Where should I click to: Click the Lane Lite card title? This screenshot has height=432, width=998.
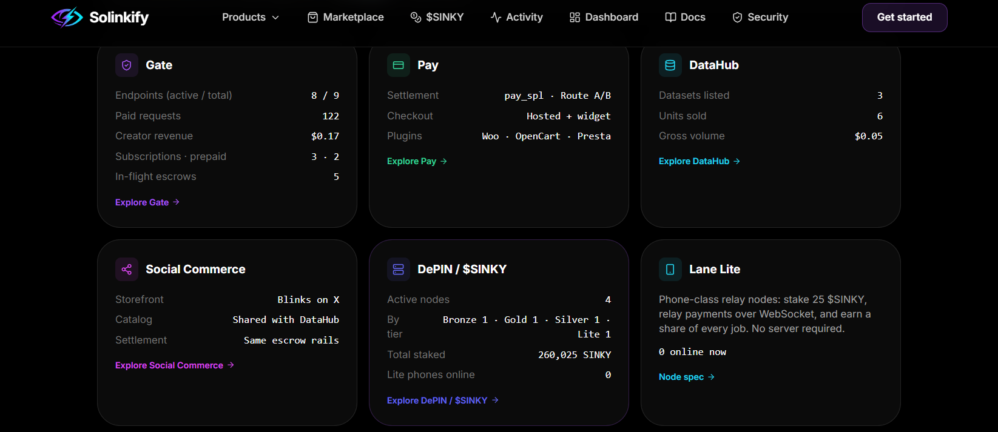point(715,270)
